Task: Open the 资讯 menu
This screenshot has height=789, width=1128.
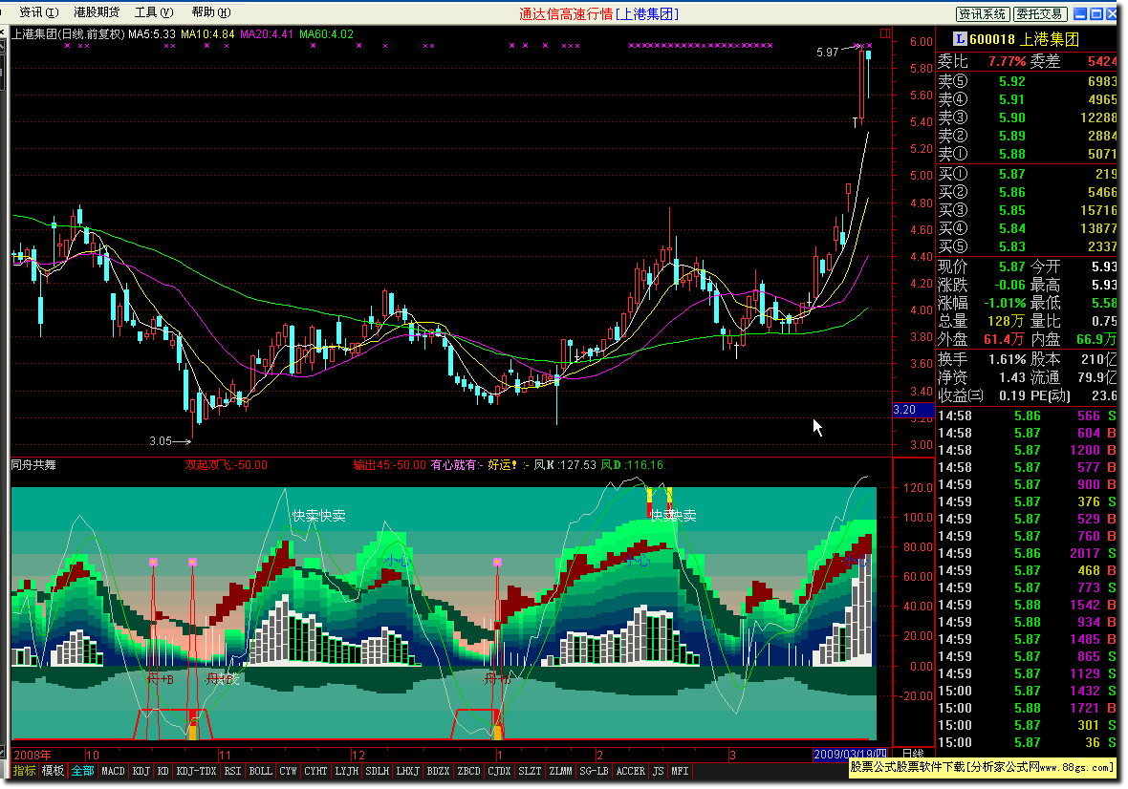Action: [x=39, y=12]
